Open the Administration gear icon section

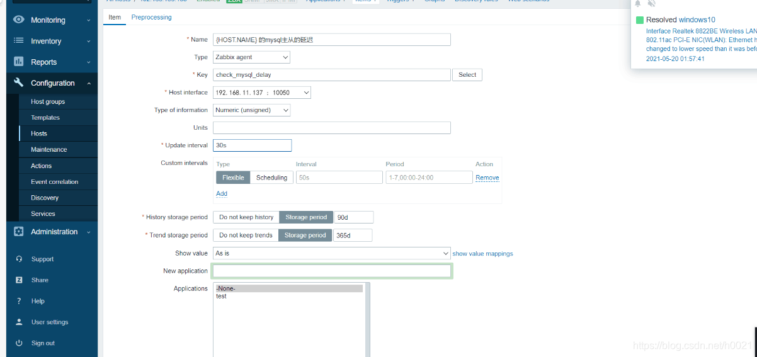[18, 232]
